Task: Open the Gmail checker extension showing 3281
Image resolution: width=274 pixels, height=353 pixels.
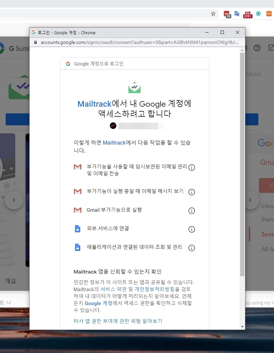Action: point(247,14)
